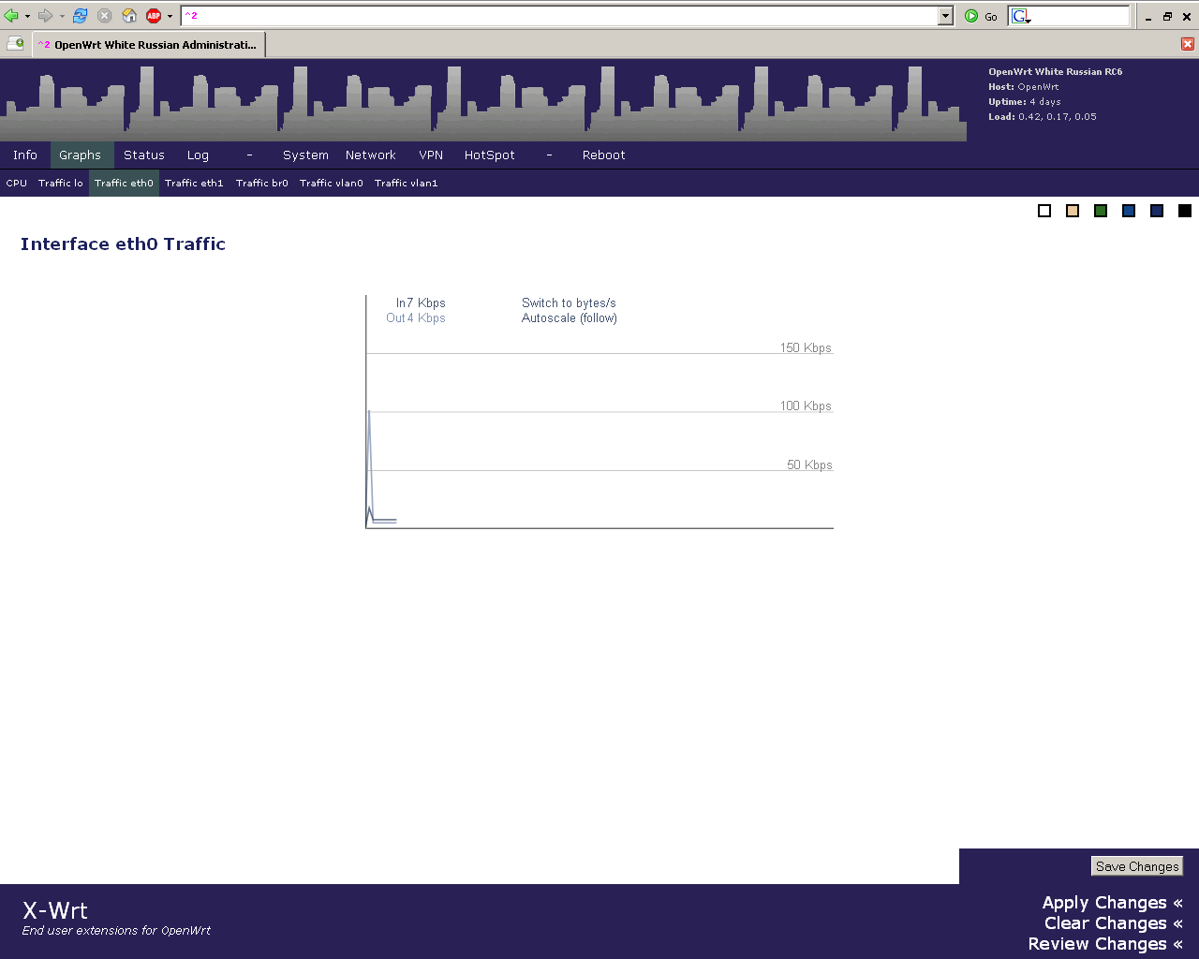
Task: Click the Clear Changes link
Action: click(x=1114, y=923)
